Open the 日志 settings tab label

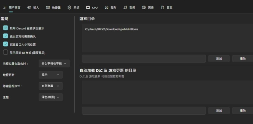point(169,8)
